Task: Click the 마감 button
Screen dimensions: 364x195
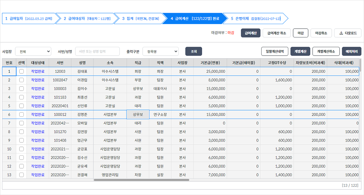Action: [x=301, y=33]
